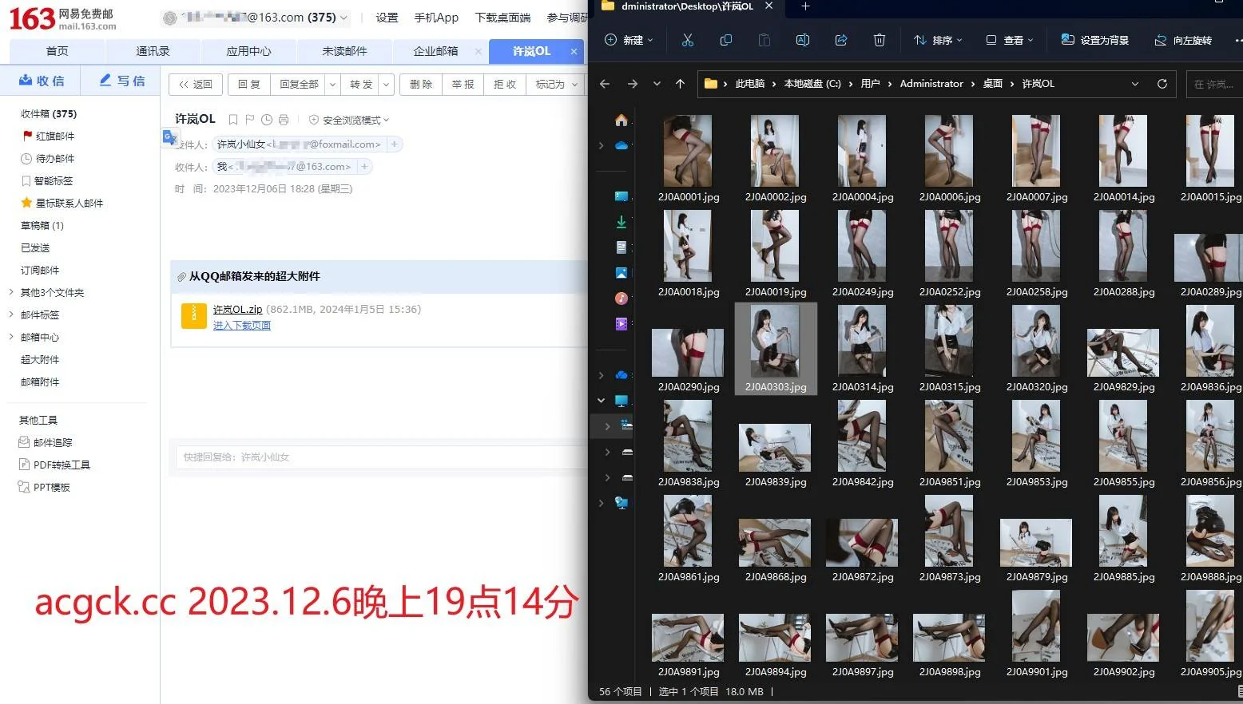Click the print icon beside email subject
The height and width of the screenshot is (704, 1243).
click(284, 120)
